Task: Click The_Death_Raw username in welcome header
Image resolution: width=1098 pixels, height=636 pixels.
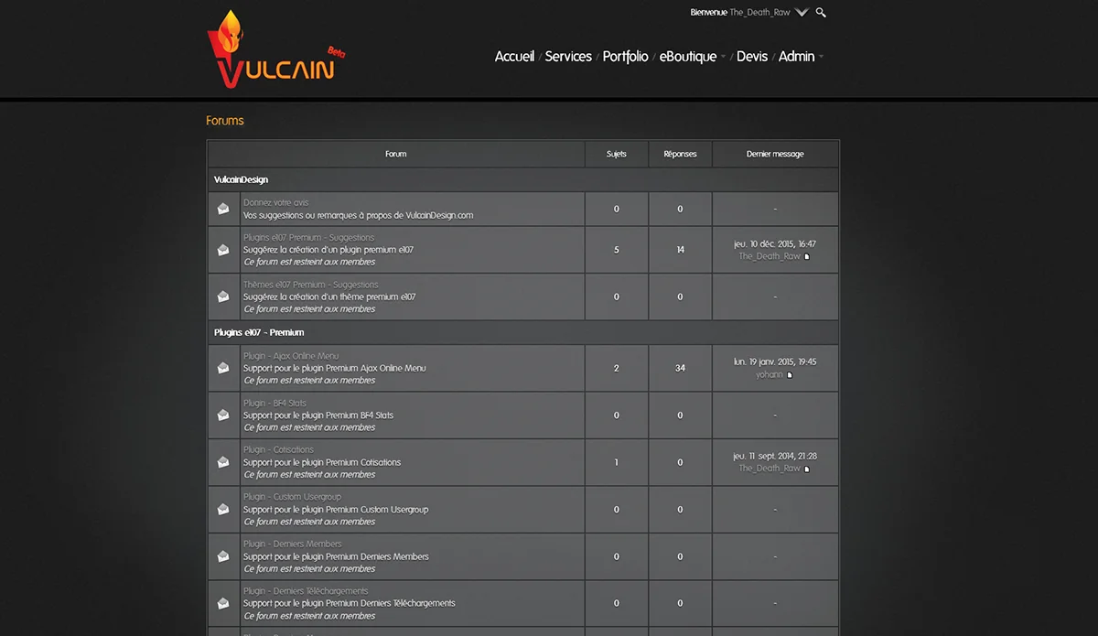Action: [760, 13]
